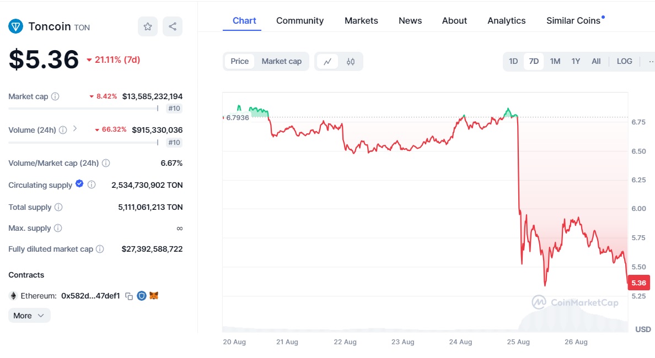Viewport: 655px width, 358px height.
Task: Show Market cap info tooltip icon
Action: [x=55, y=96]
